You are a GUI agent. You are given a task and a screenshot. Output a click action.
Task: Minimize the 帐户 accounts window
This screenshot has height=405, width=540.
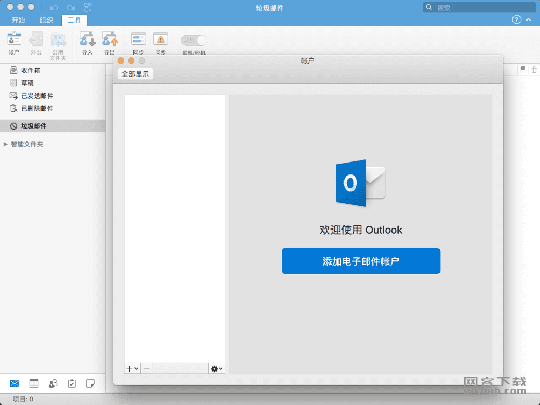[131, 60]
